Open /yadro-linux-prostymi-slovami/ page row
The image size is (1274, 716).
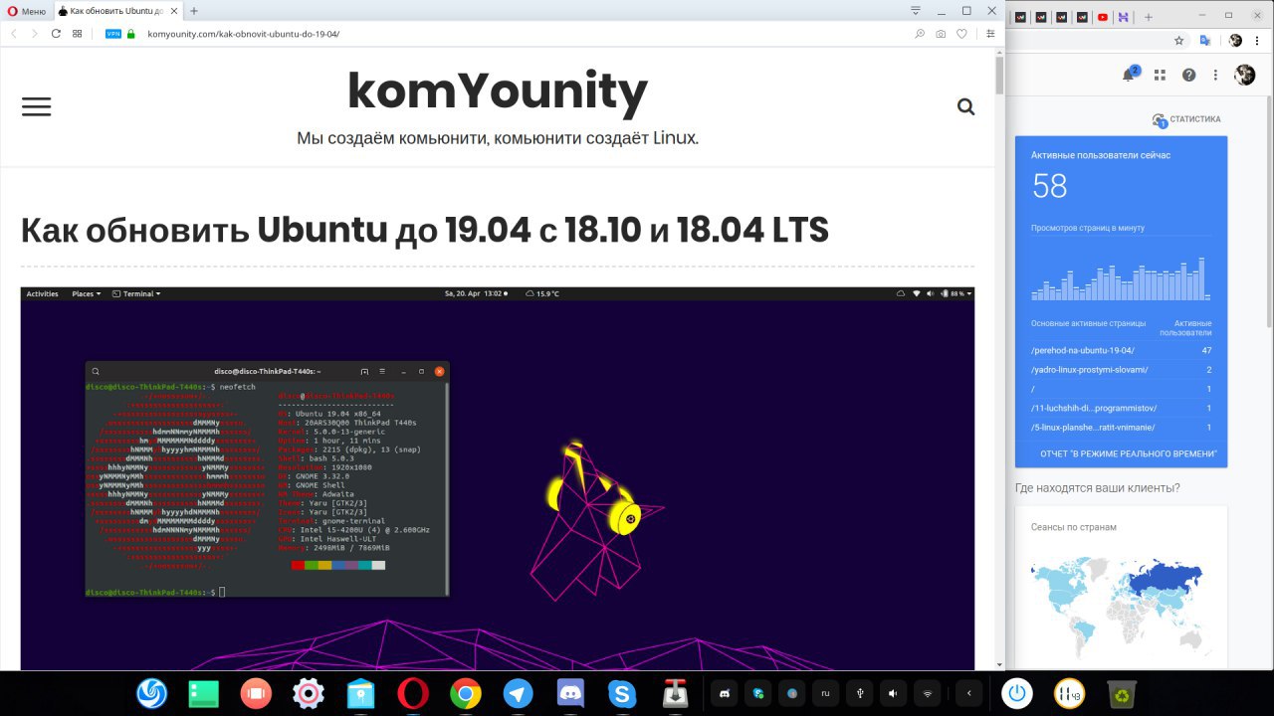click(1122, 370)
